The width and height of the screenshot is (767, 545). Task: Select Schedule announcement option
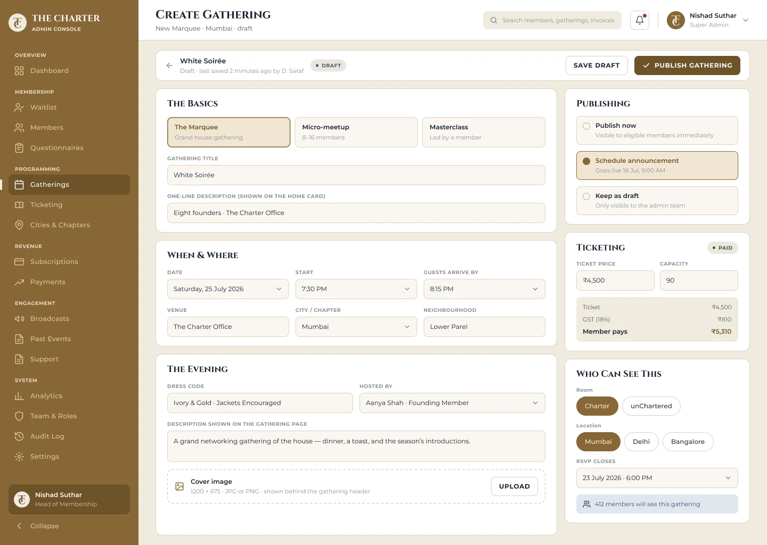(657, 166)
